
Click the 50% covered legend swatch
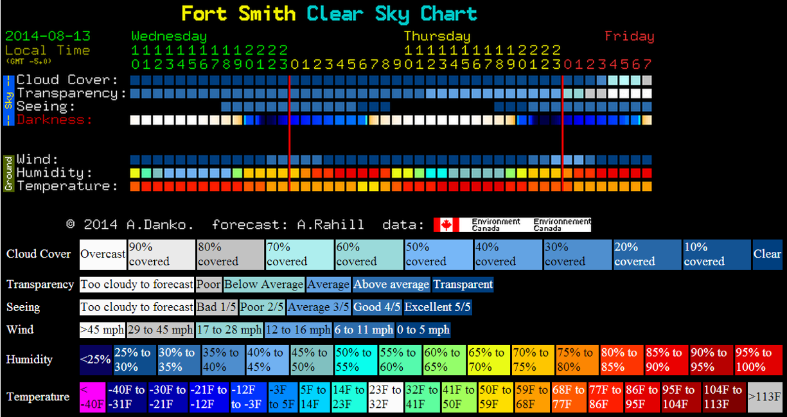(439, 254)
